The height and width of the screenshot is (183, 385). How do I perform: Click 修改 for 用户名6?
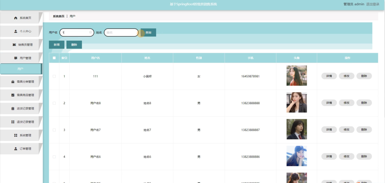(346, 156)
